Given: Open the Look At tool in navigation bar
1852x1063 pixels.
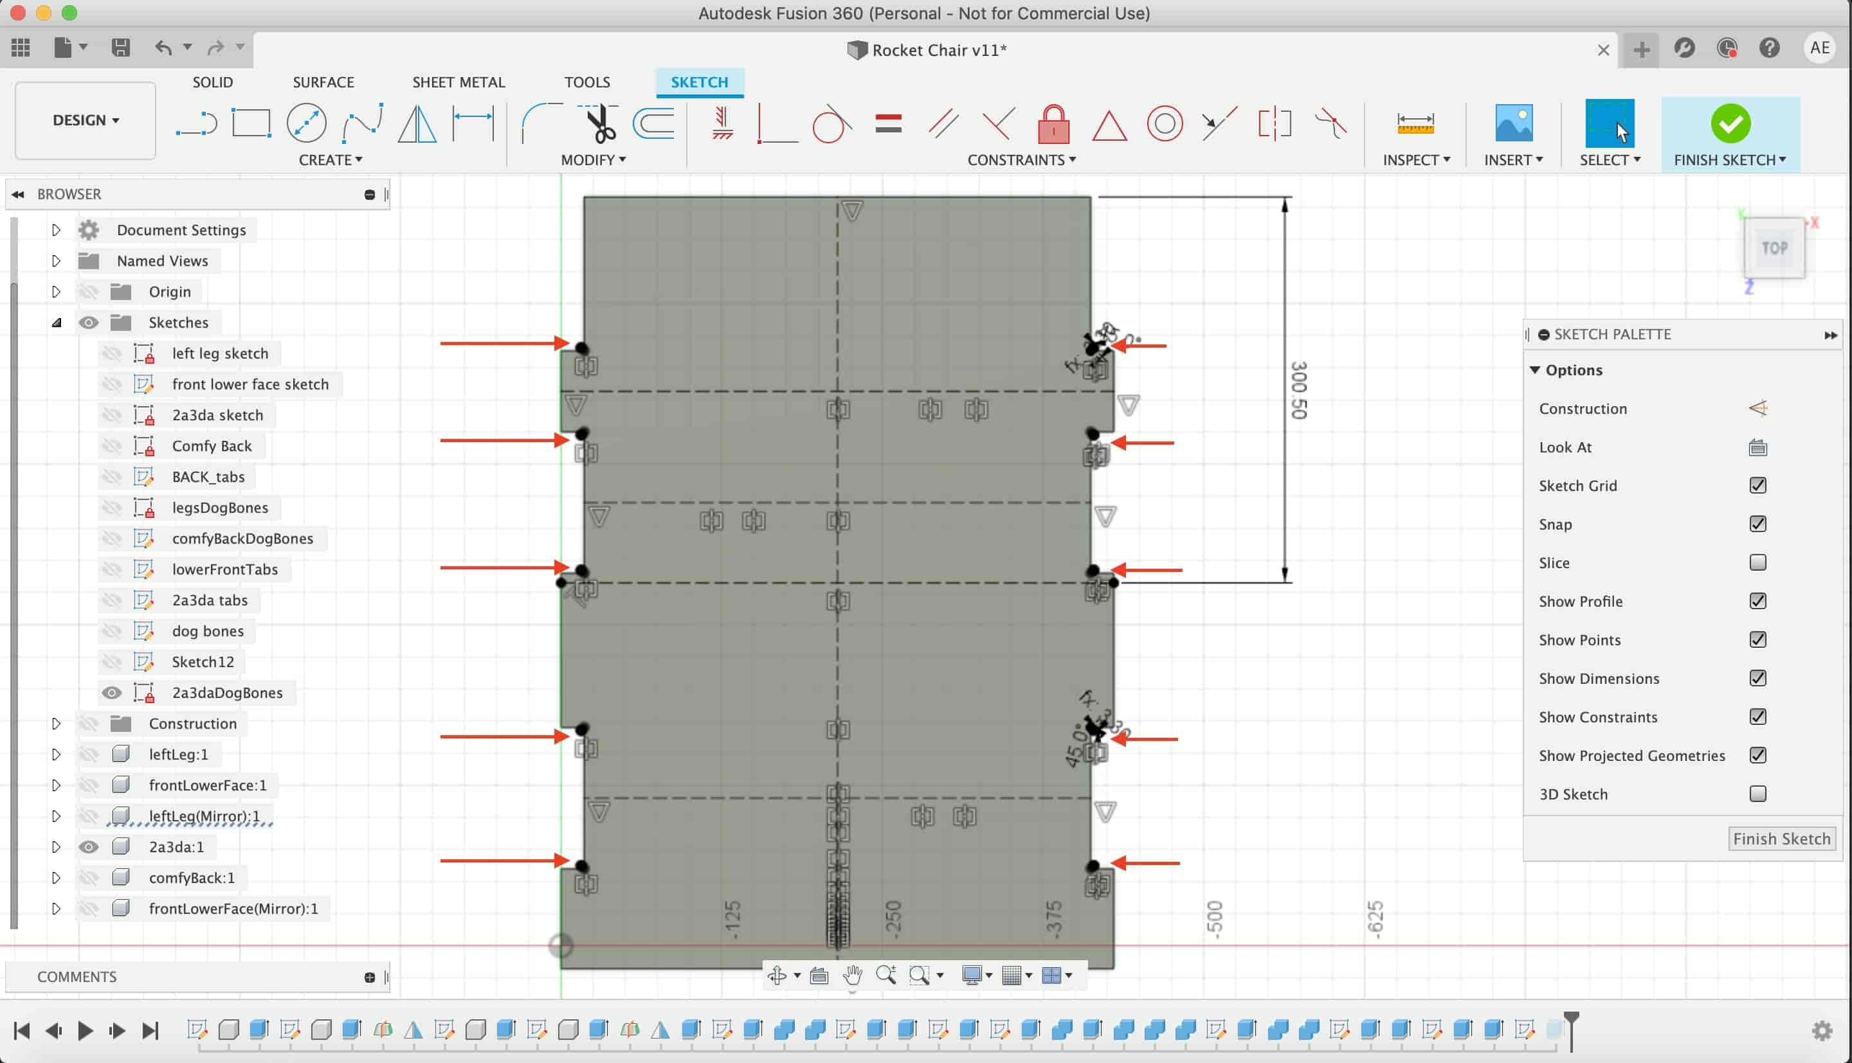Looking at the screenshot, I should coord(819,976).
